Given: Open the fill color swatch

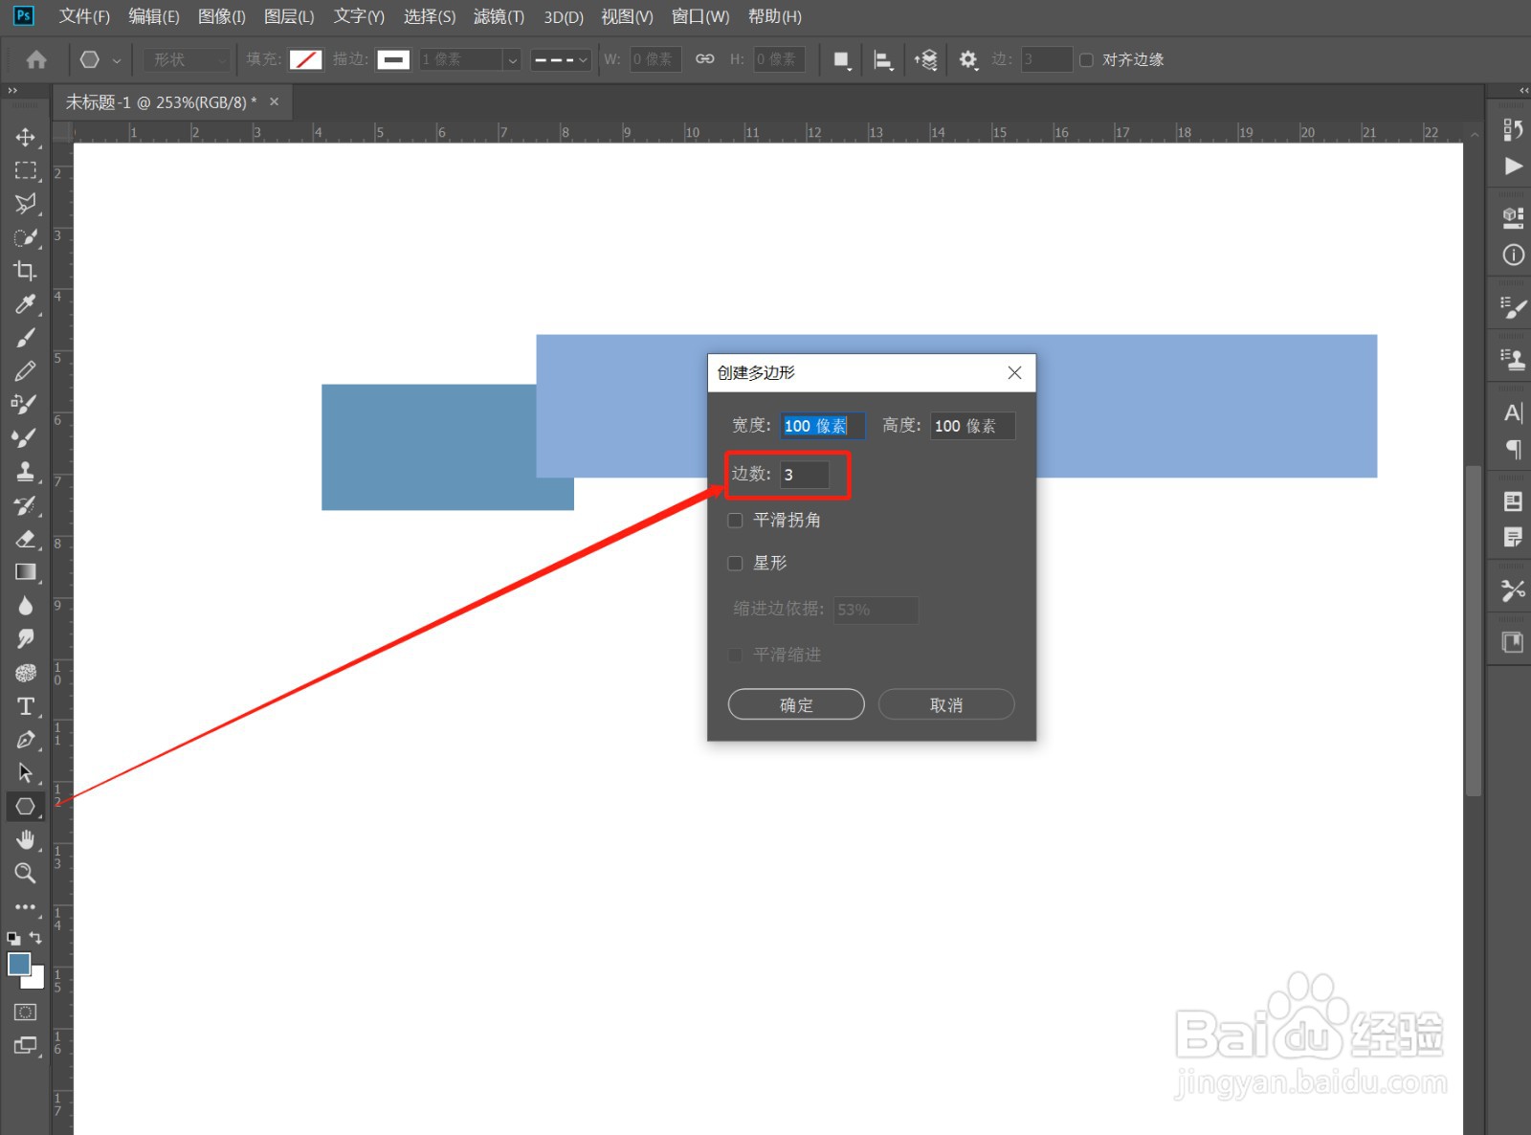Looking at the screenshot, I should click(x=305, y=59).
